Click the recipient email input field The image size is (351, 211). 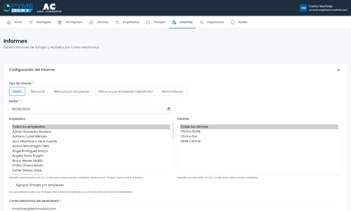(x=175, y=208)
